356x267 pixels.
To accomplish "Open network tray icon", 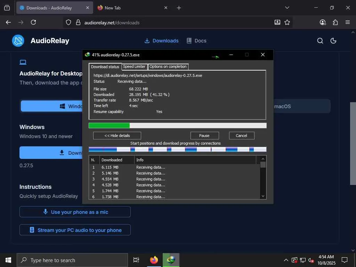I will (303, 260).
